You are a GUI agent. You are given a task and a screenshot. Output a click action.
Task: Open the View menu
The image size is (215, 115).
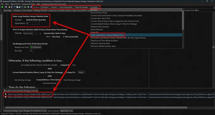7,4
